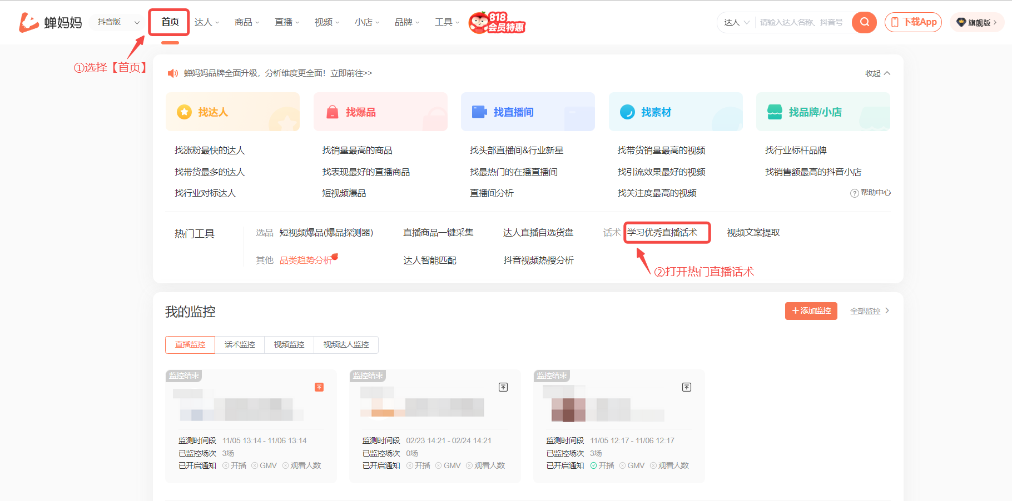Click the 找素材 card
This screenshot has height=501, width=1012.
[676, 112]
